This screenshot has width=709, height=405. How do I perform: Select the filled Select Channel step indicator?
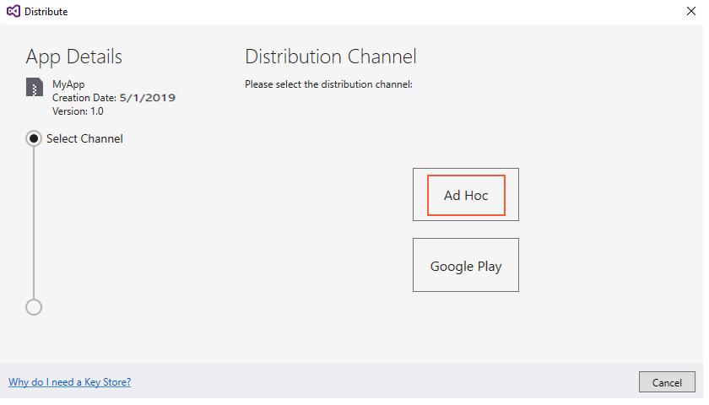pos(34,138)
